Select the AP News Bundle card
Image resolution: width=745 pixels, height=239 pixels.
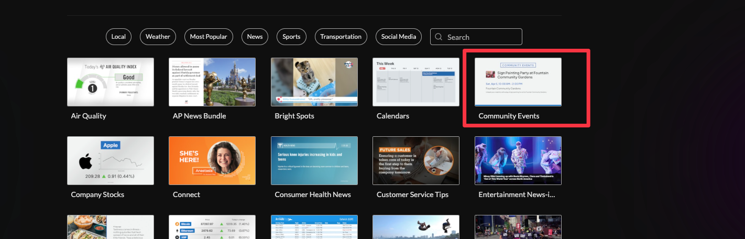212,82
